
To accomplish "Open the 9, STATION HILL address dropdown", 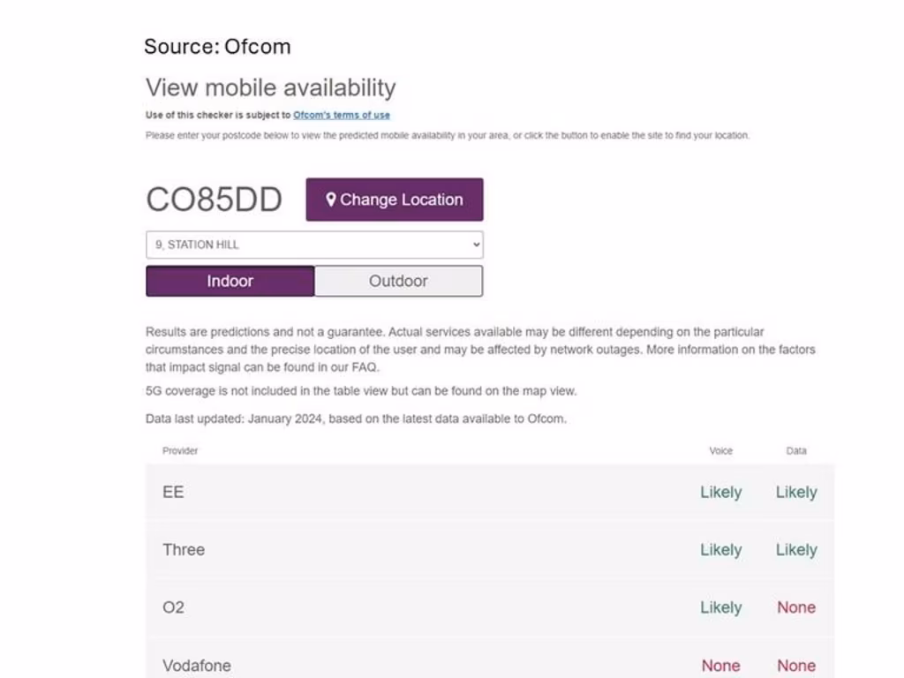I will (x=314, y=245).
